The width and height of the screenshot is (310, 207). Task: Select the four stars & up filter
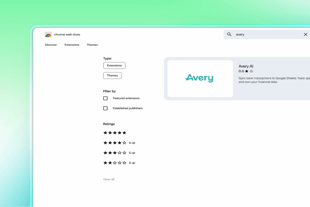coord(119,143)
